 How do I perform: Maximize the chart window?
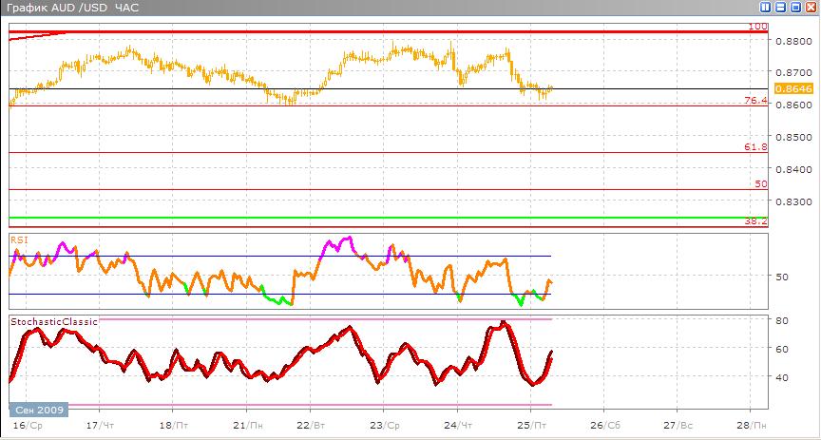pos(794,7)
